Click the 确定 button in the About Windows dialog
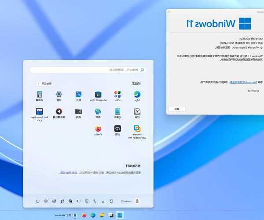The image size is (264, 220). (x=177, y=109)
